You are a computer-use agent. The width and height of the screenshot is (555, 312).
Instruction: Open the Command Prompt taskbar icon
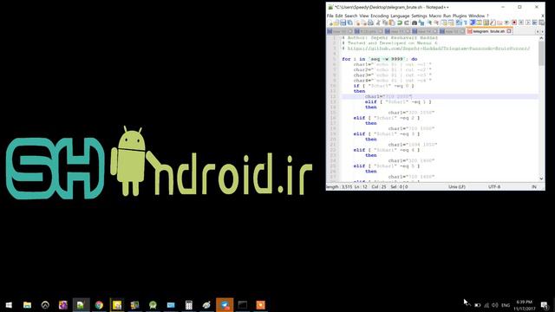pos(243,305)
